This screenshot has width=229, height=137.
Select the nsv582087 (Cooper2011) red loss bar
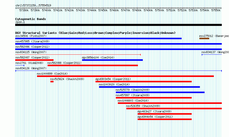(34, 60)
